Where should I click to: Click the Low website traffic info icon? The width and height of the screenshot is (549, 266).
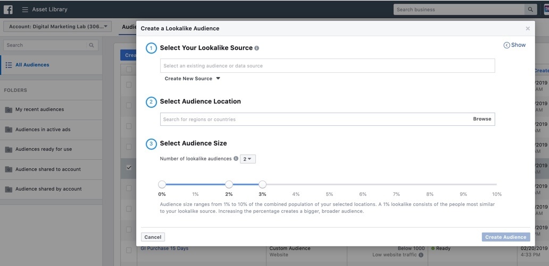pos(421,255)
